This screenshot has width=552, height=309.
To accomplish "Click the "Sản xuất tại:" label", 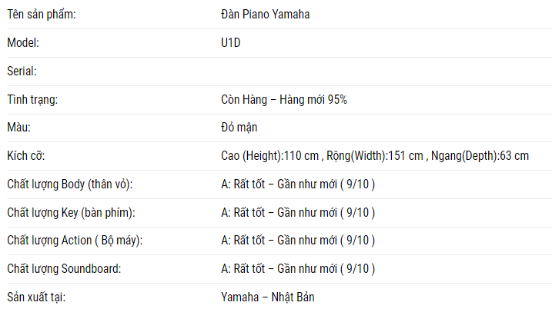I will [x=37, y=297].
